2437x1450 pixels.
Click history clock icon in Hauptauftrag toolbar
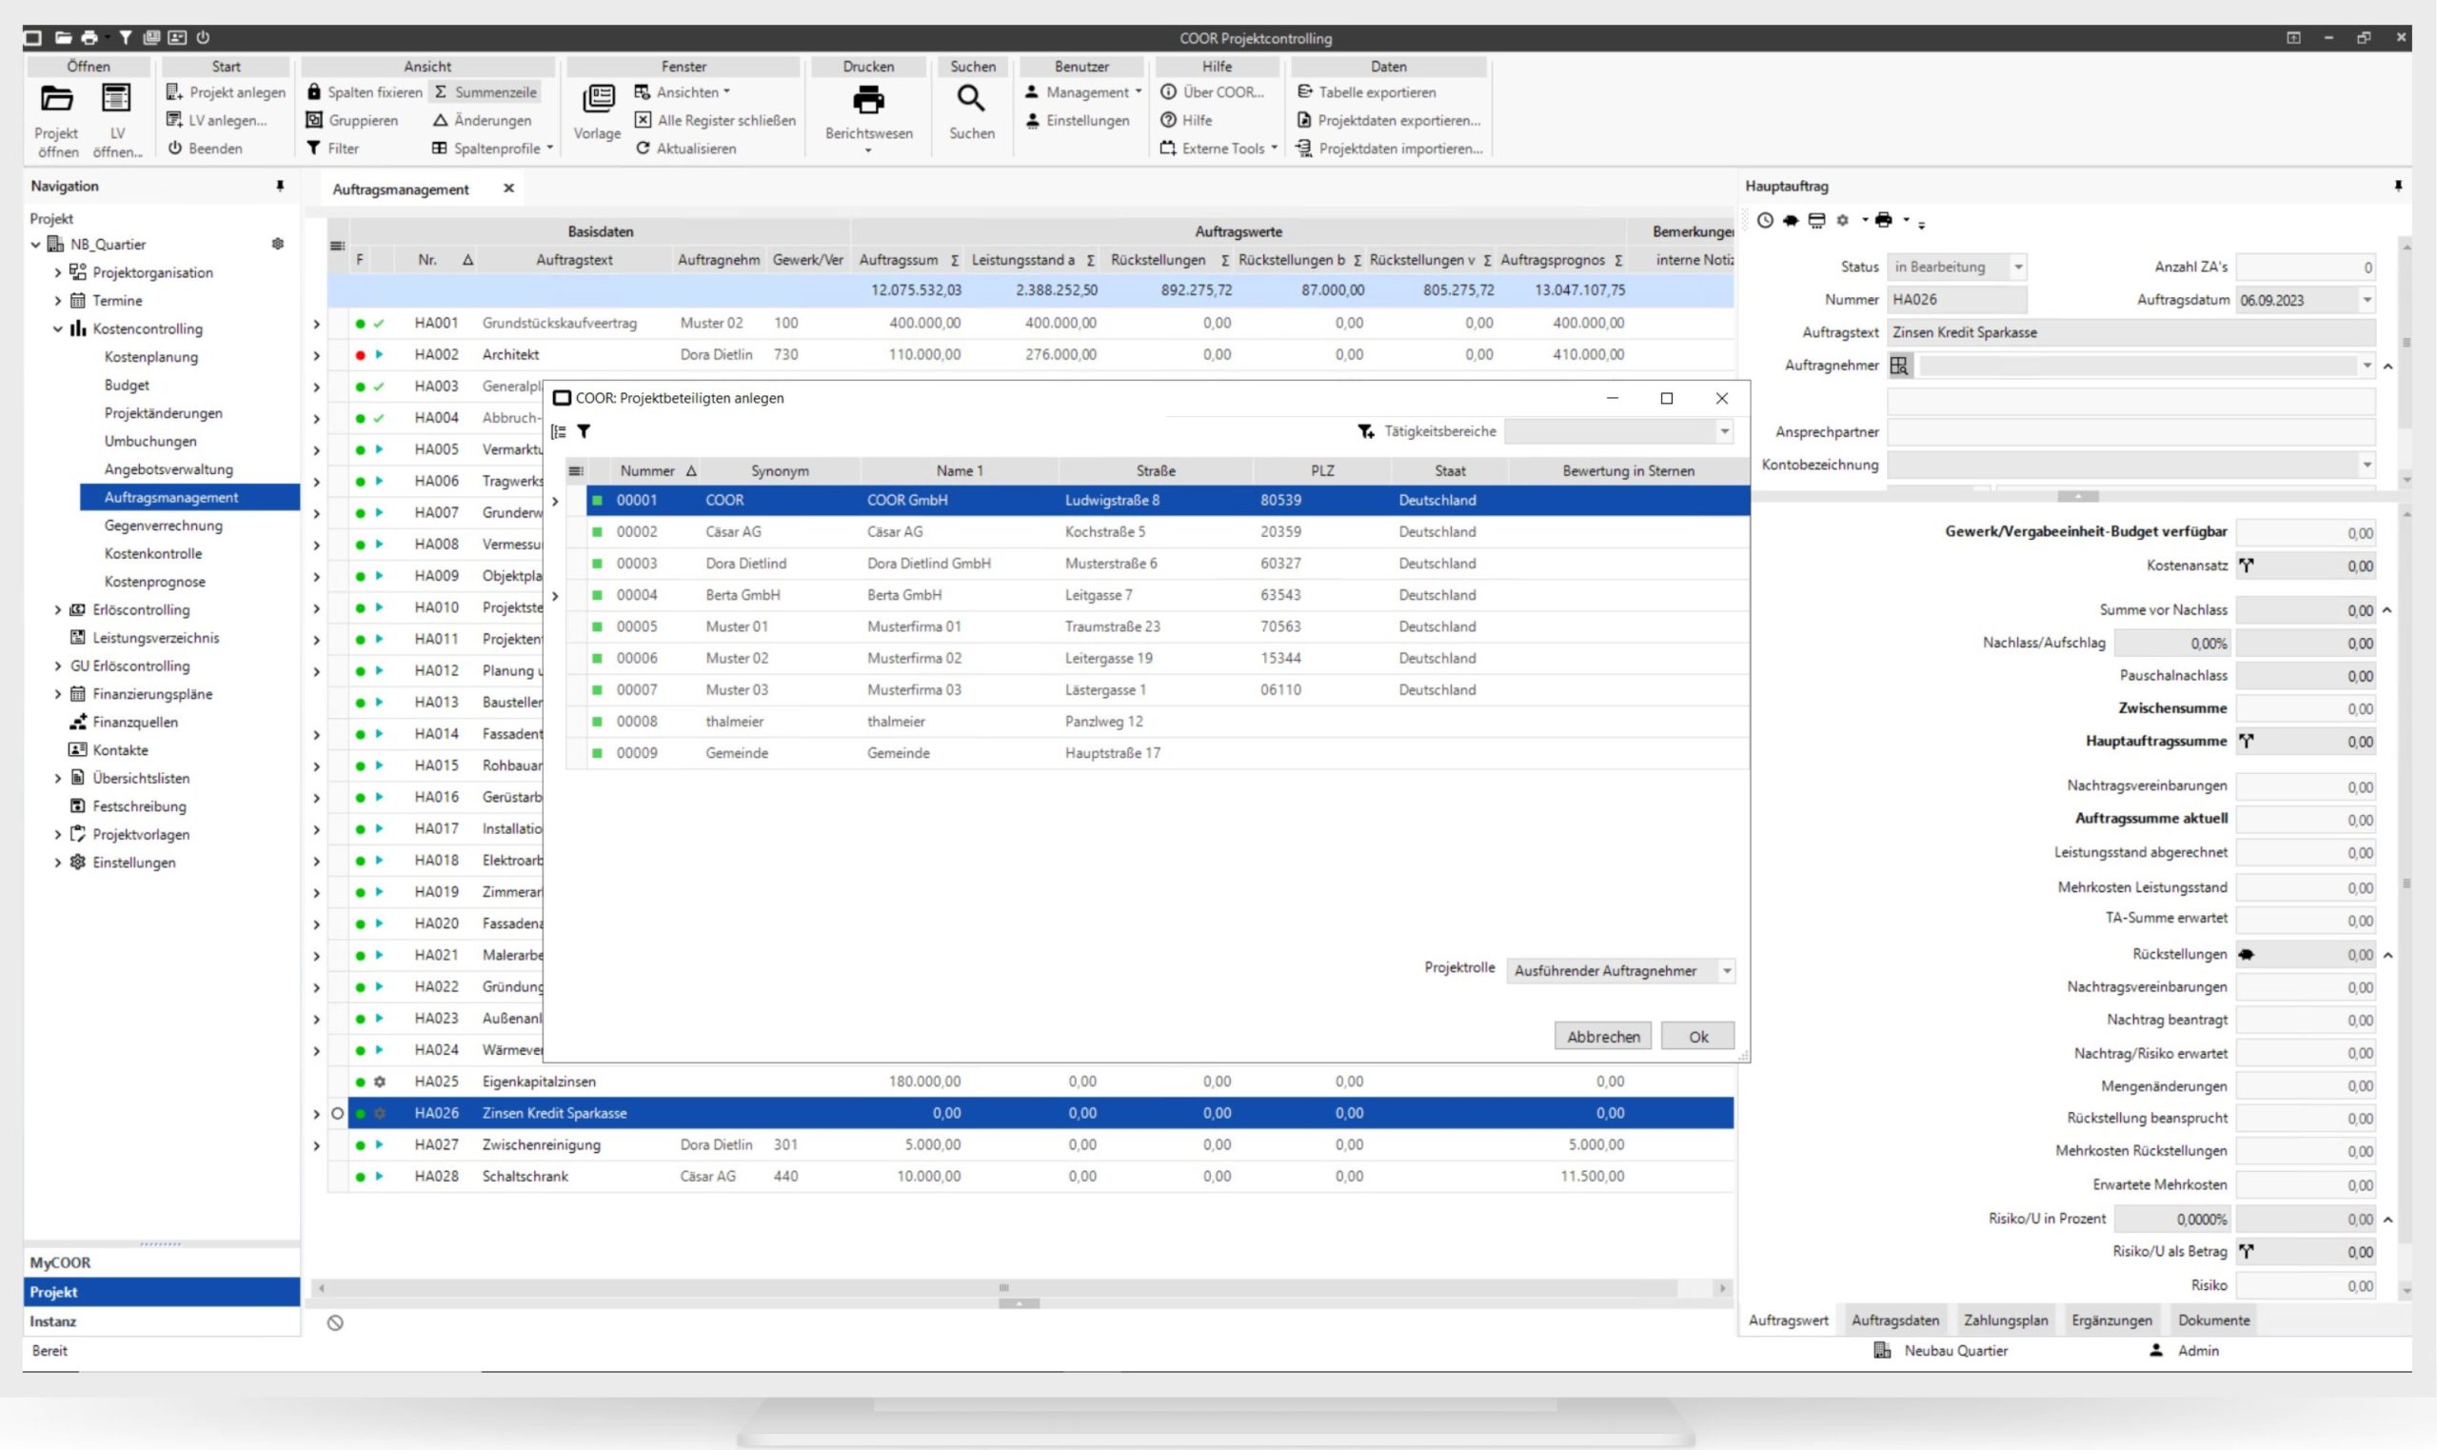(1764, 220)
